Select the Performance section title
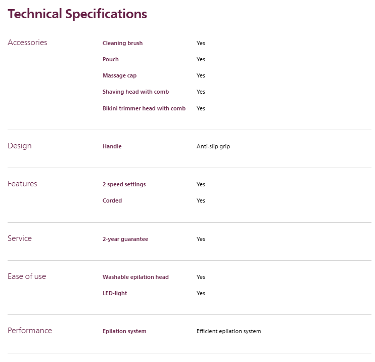 [30, 331]
